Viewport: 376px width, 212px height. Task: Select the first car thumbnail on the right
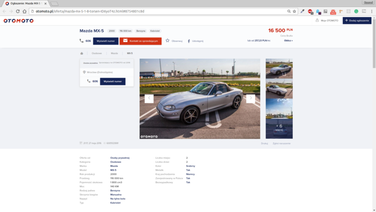(x=279, y=68)
